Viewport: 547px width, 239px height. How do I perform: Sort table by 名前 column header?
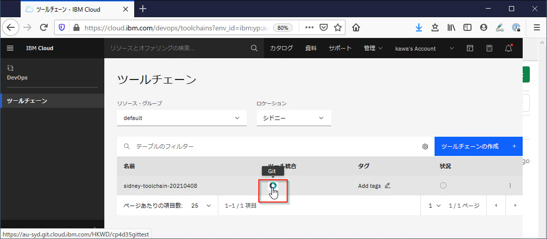pos(129,166)
